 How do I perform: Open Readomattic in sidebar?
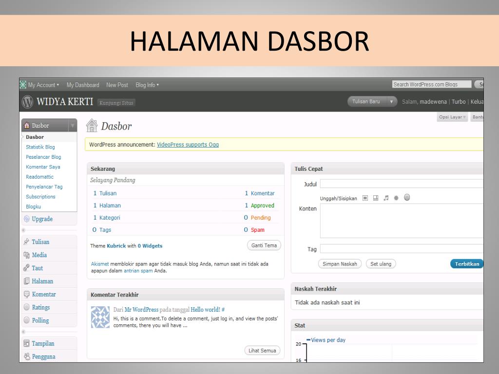pos(40,177)
